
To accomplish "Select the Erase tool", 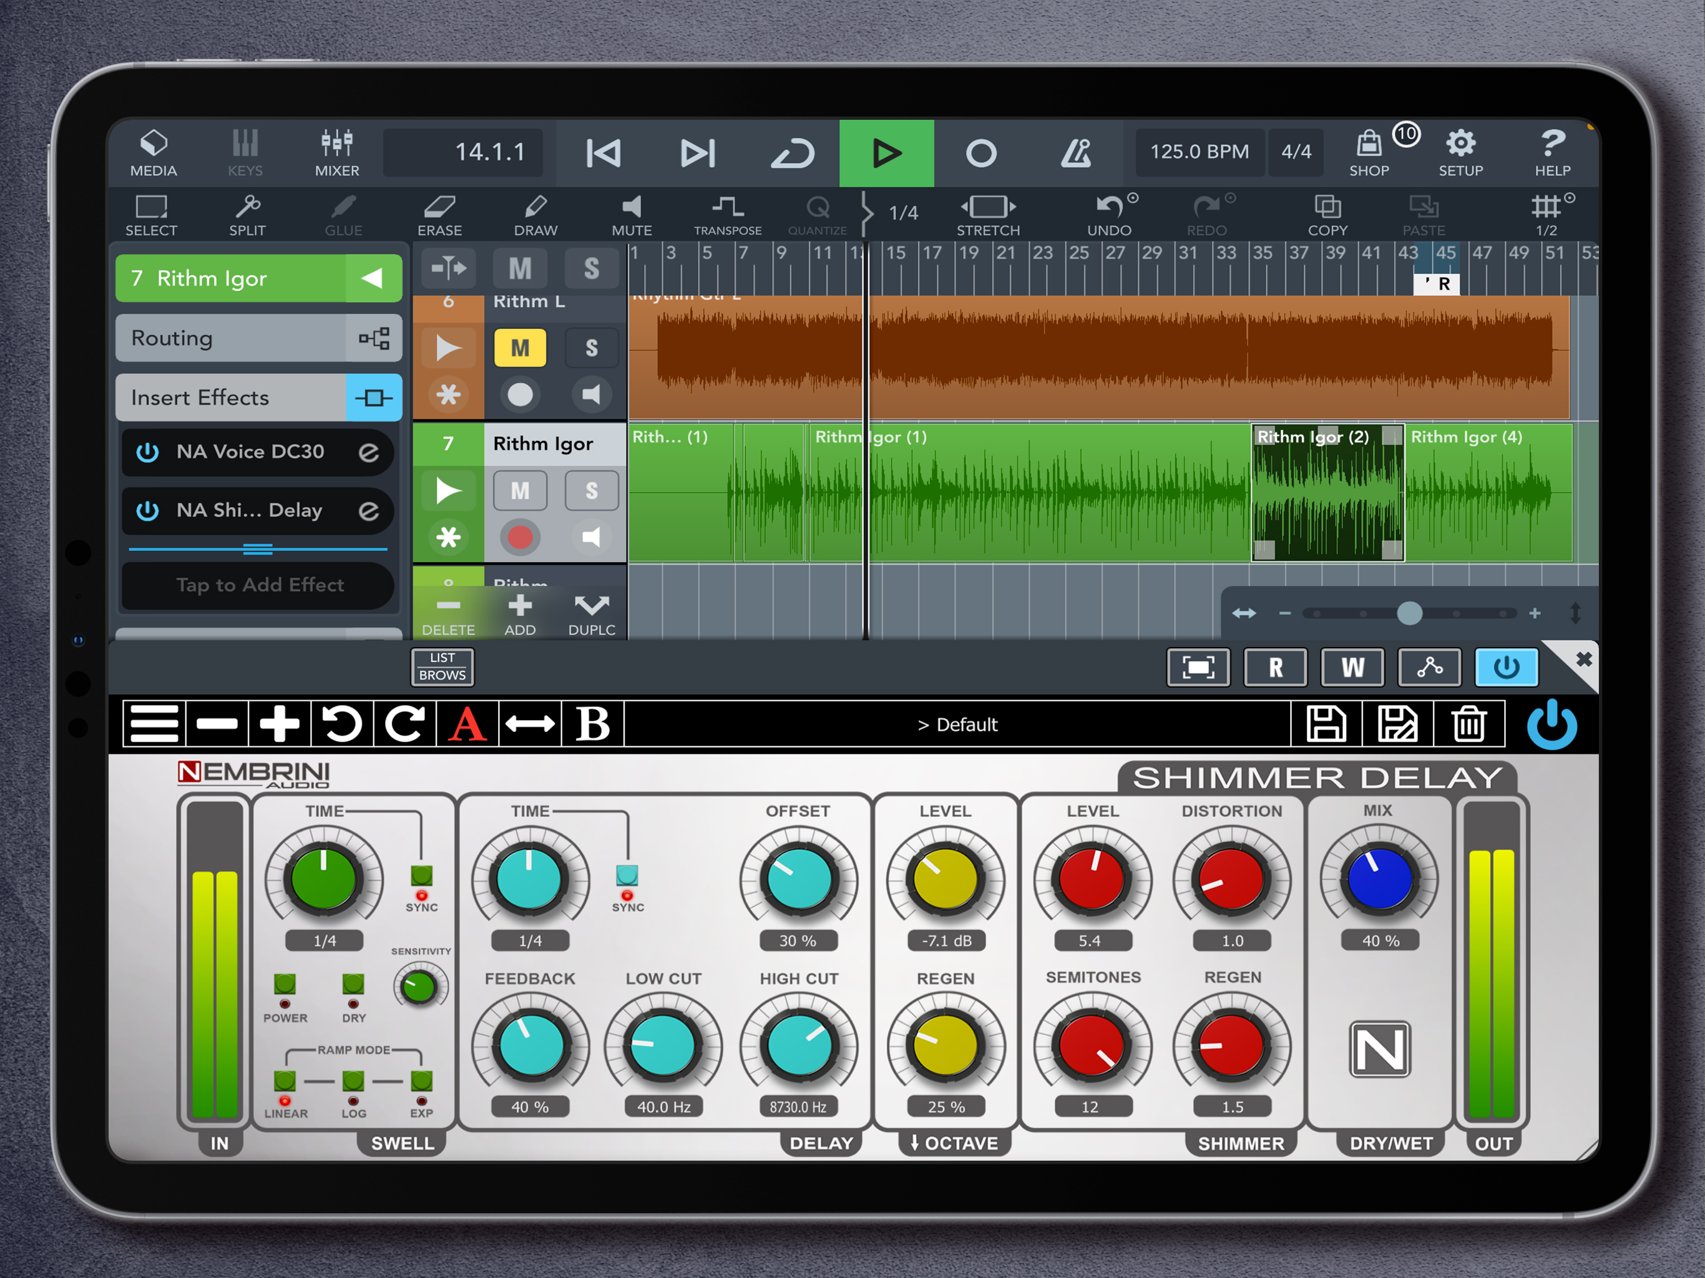I will (x=439, y=215).
